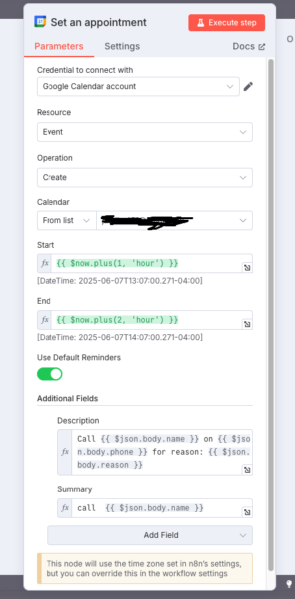The height and width of the screenshot is (599, 295).
Task: Open the Docs external link
Action: [x=249, y=46]
